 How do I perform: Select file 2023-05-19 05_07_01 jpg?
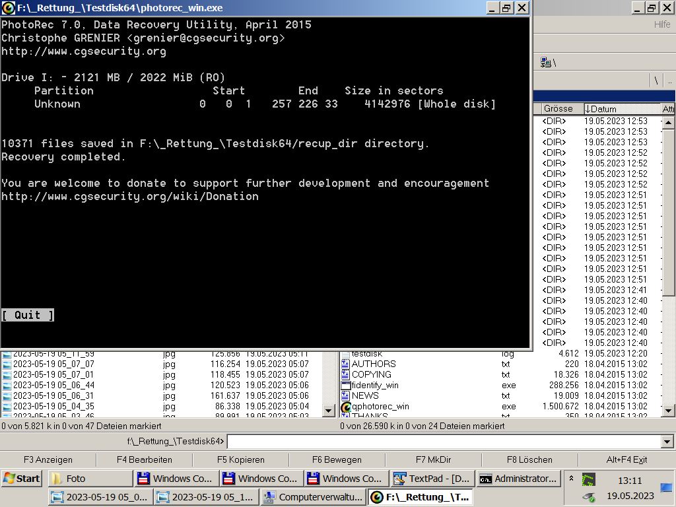53,375
